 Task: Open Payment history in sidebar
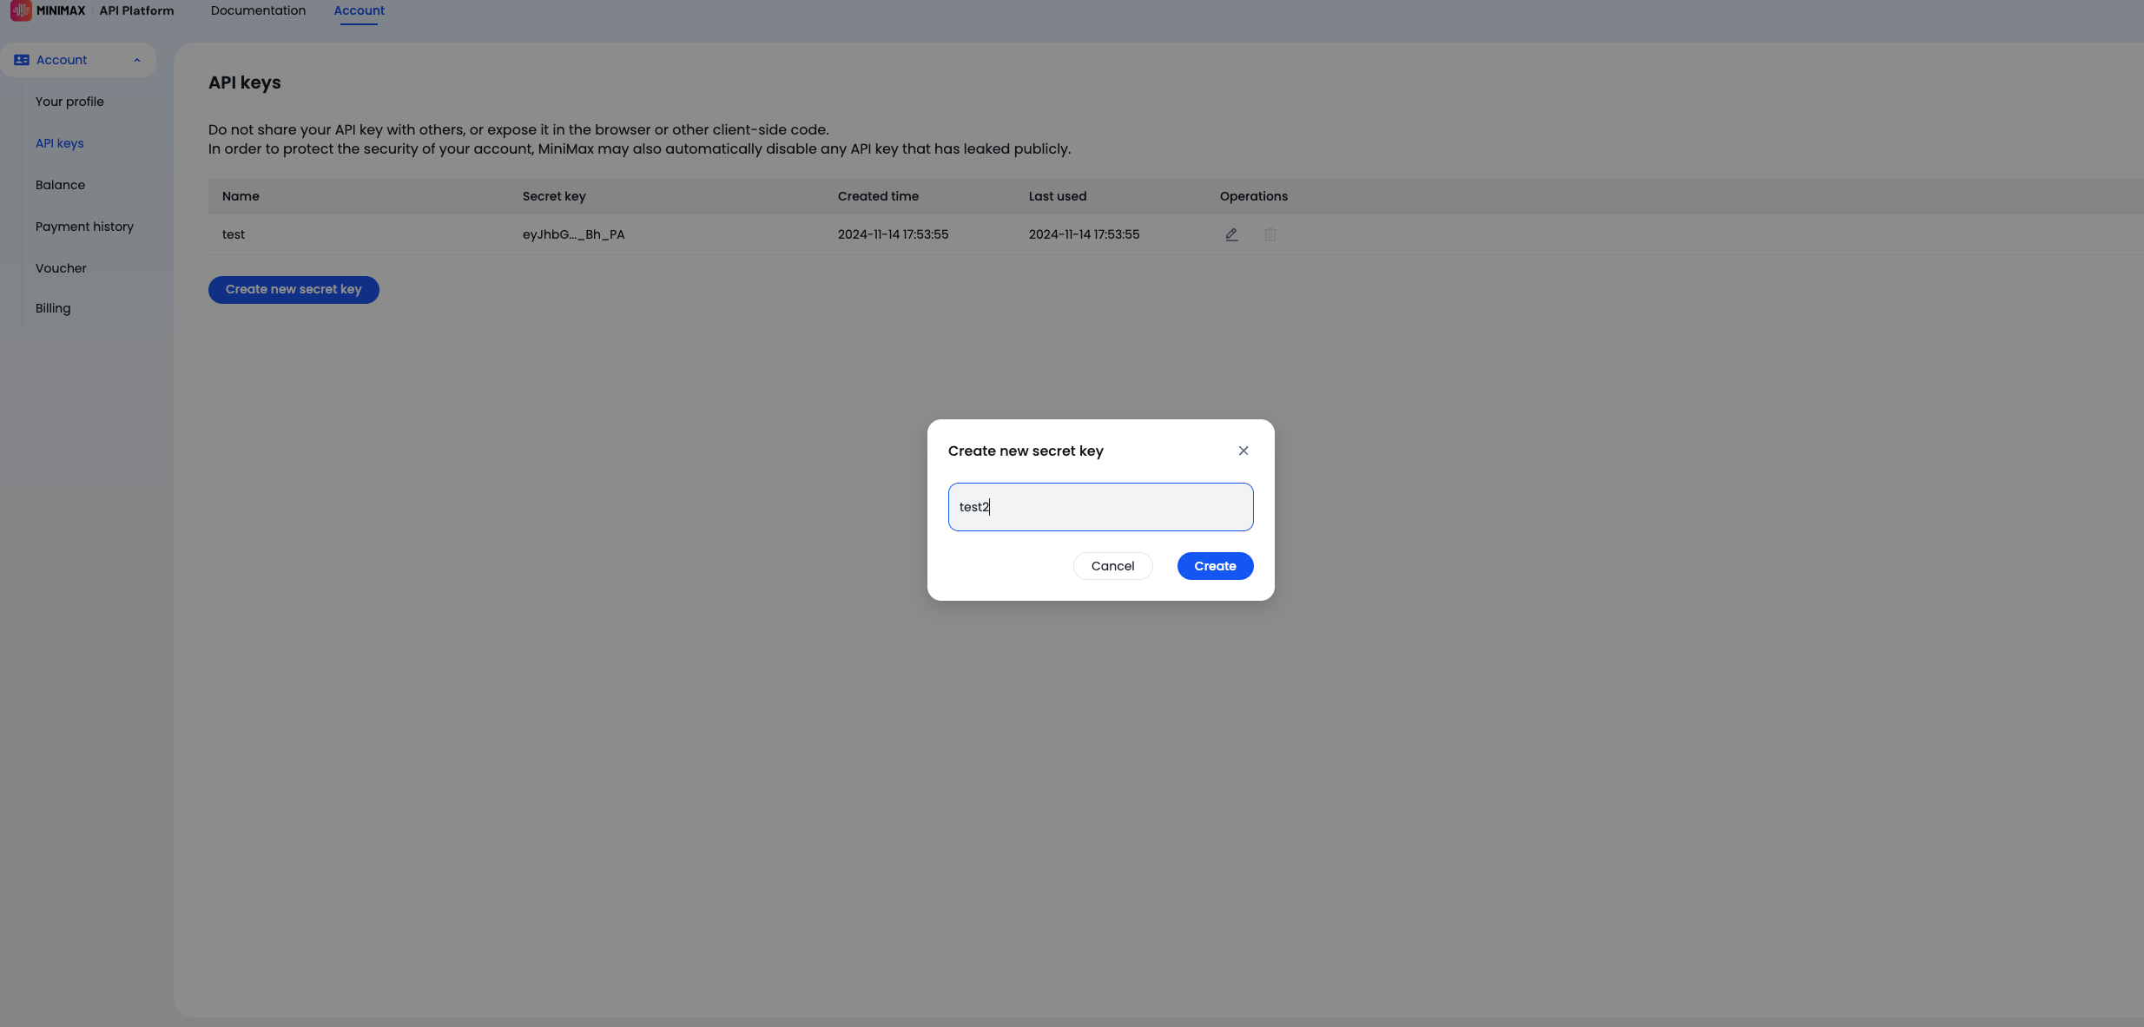click(x=84, y=227)
